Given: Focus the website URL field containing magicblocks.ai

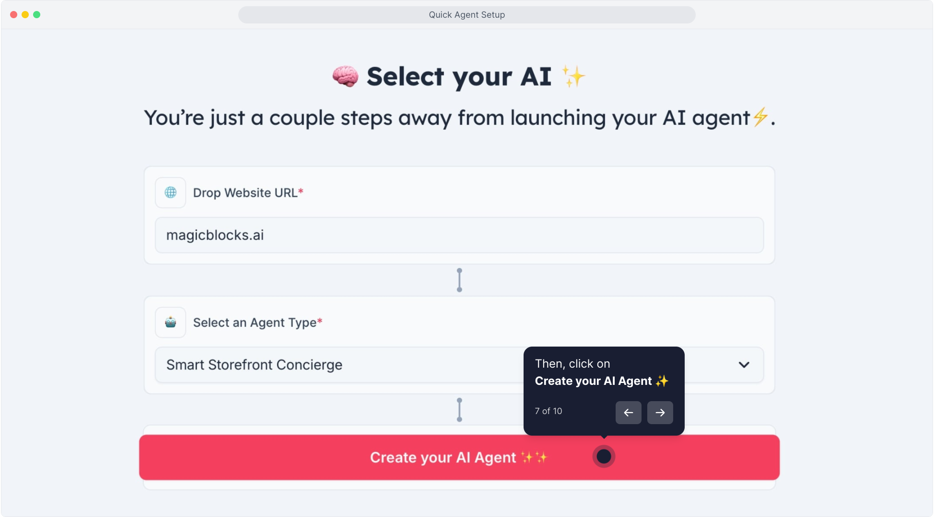Looking at the screenshot, I should [459, 235].
